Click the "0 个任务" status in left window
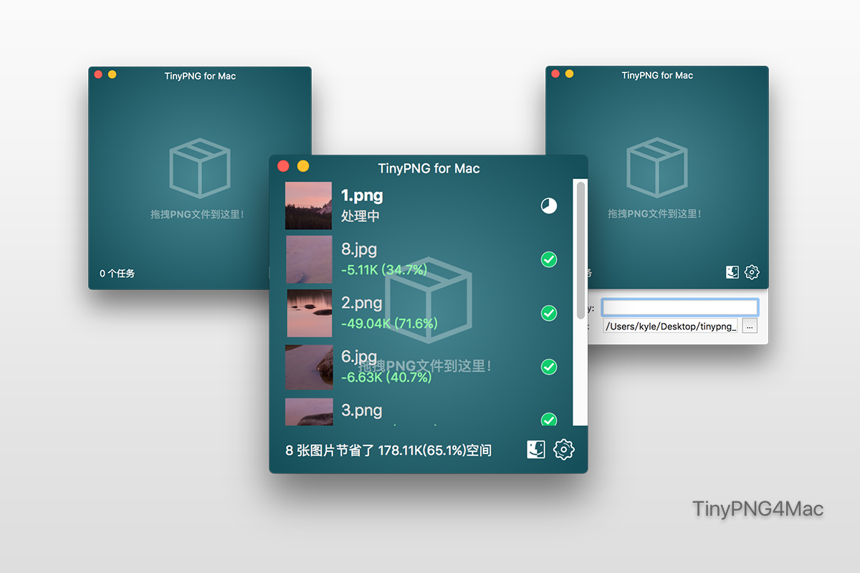This screenshot has height=573, width=860. coord(117,274)
